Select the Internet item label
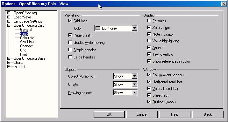The image size is (228, 122). 19,67
